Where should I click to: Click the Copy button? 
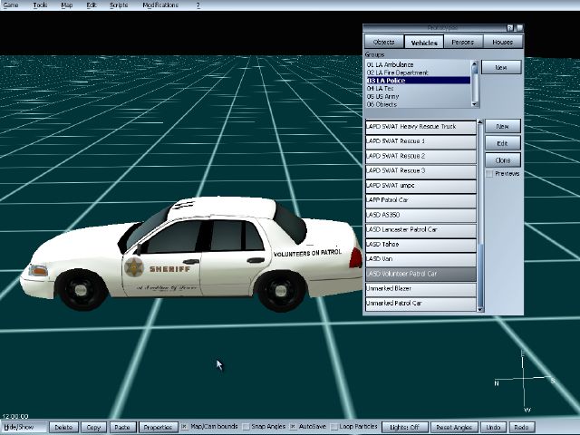[93, 427]
